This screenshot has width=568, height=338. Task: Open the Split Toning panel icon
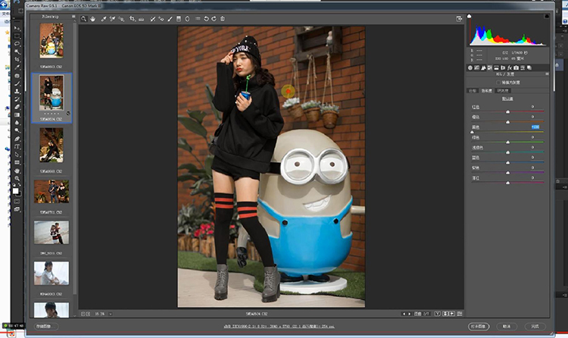(x=496, y=67)
